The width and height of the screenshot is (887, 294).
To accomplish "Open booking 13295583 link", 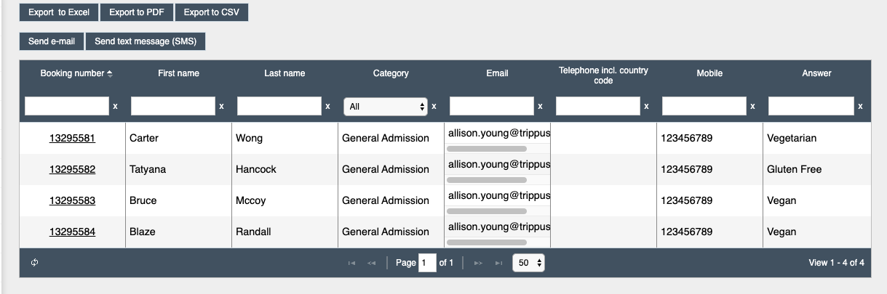I will pyautogui.click(x=72, y=200).
